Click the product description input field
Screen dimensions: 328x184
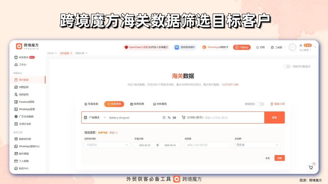[x=135, y=117]
